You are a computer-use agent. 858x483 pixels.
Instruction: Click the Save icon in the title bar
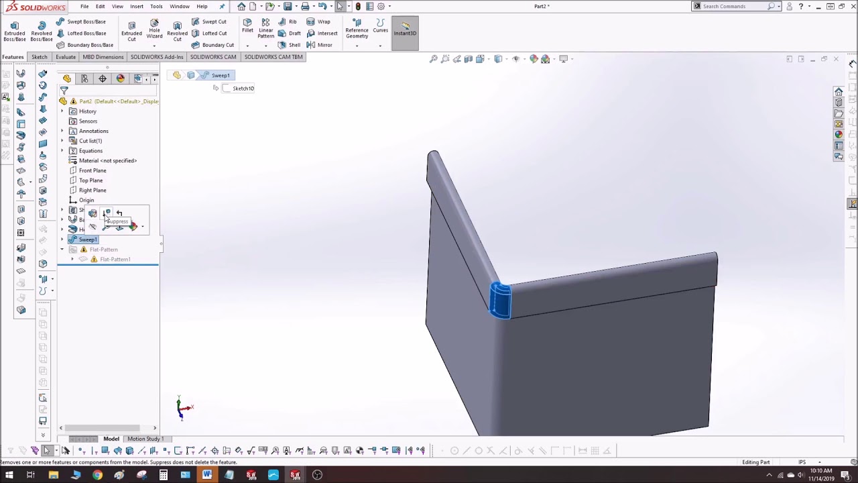tap(288, 6)
